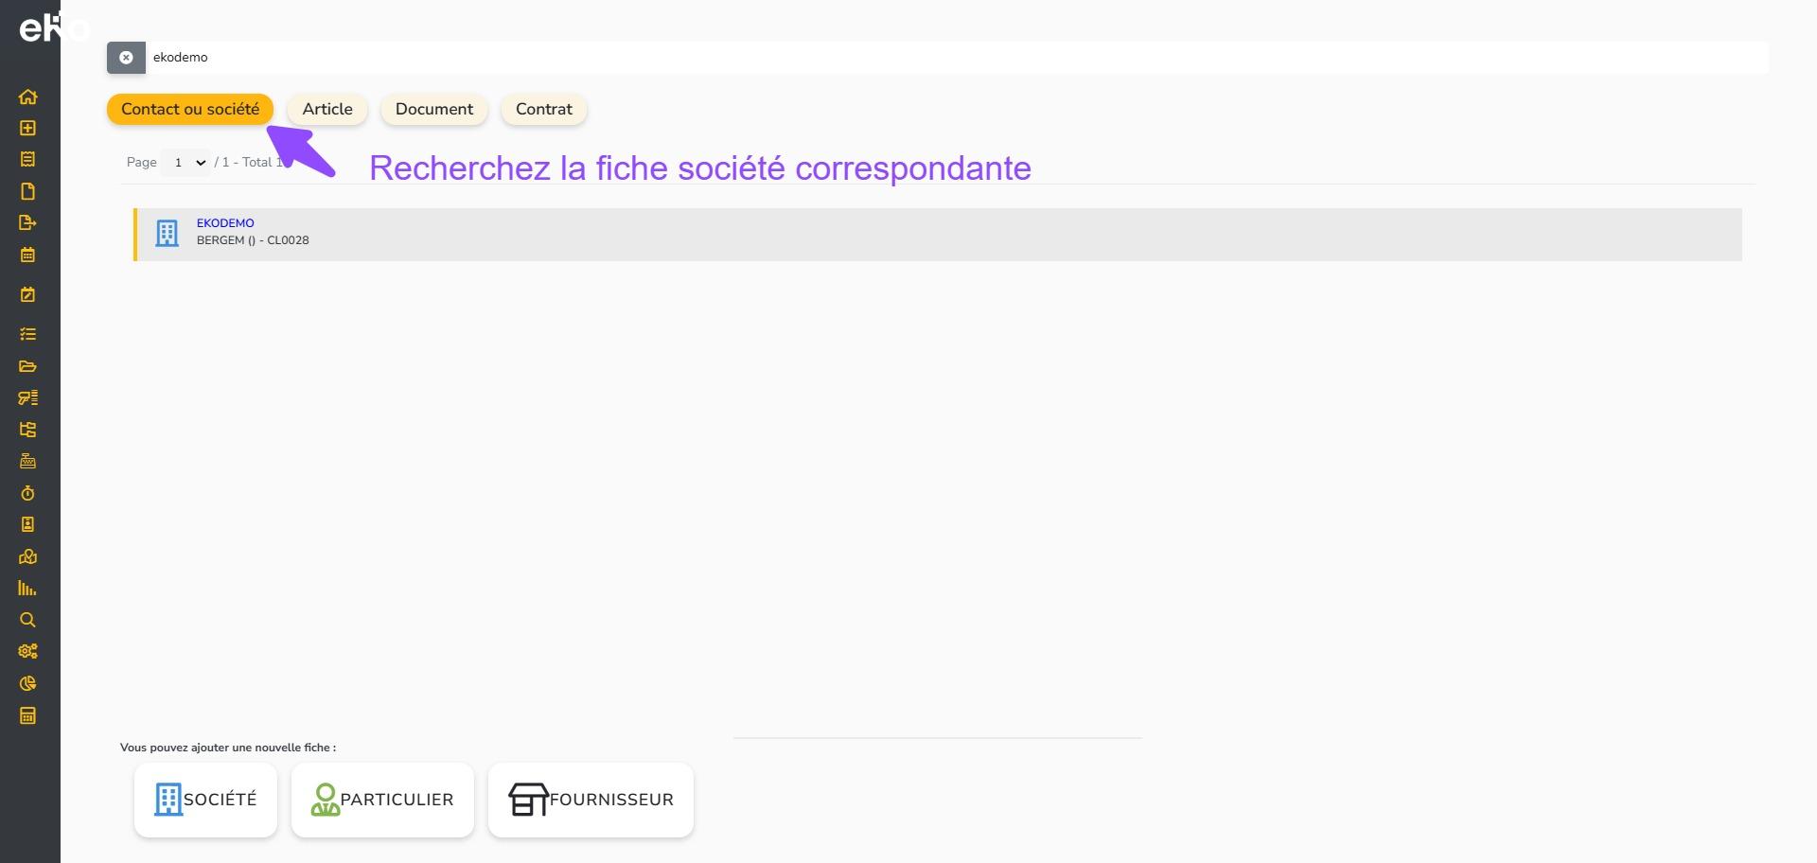The width and height of the screenshot is (1817, 863).
Task: Expand the page number dropdown
Action: [185, 163]
